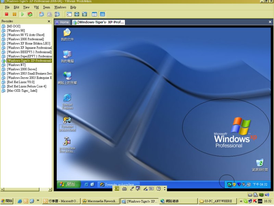The width and height of the screenshot is (274, 206).
Task: Select [Red Hat Linux Fedora Core 4] in Favorites
Action: 27,87
